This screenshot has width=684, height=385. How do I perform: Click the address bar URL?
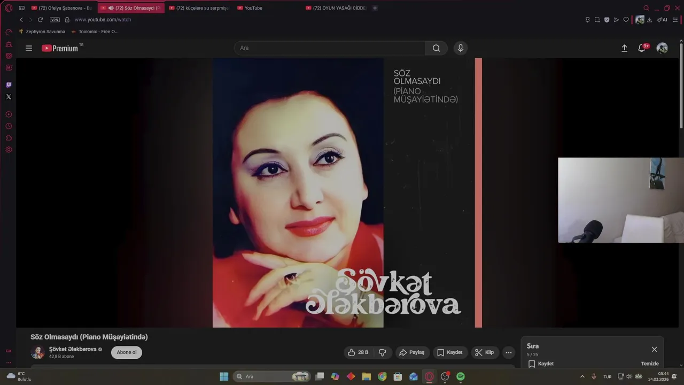pyautogui.click(x=103, y=20)
